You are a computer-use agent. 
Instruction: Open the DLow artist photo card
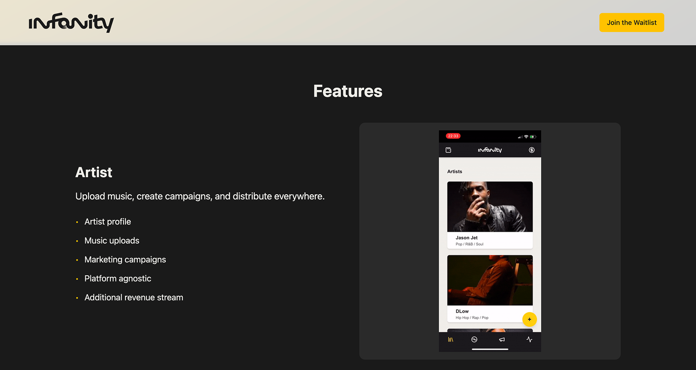click(490, 280)
